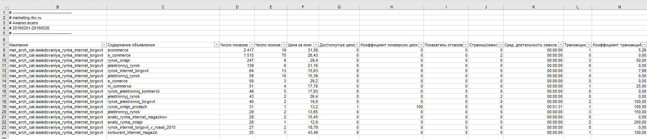Select column C header
647x139 pixels.
163,7
